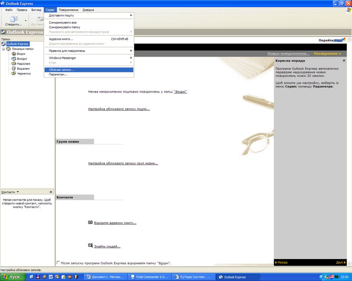
Task: Click the find people icon beside Знайти людей
Action: click(90, 245)
